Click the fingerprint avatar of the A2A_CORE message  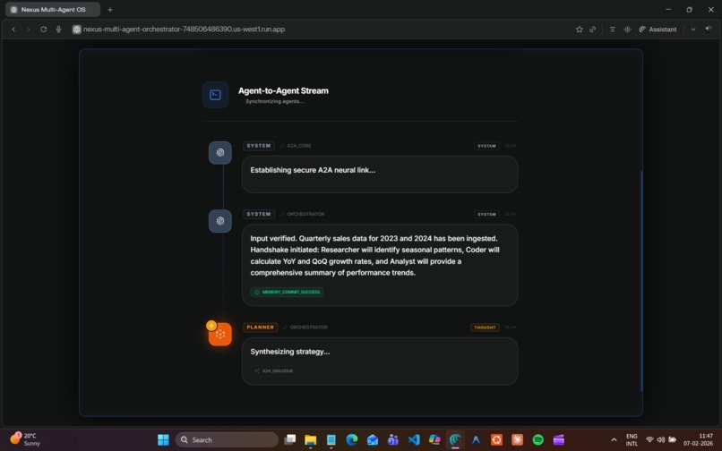click(220, 153)
